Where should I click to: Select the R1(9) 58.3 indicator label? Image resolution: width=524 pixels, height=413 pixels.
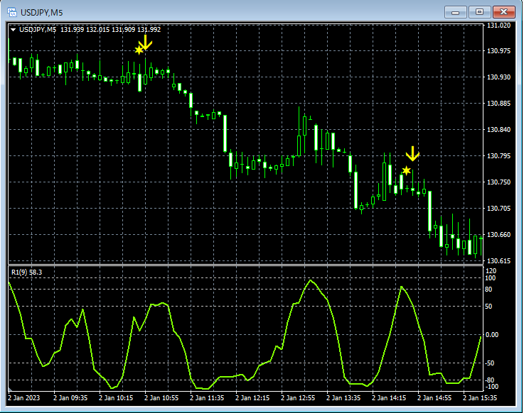pyautogui.click(x=27, y=272)
